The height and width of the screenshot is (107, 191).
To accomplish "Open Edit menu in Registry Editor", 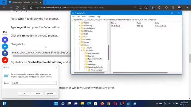I will (78, 17).
